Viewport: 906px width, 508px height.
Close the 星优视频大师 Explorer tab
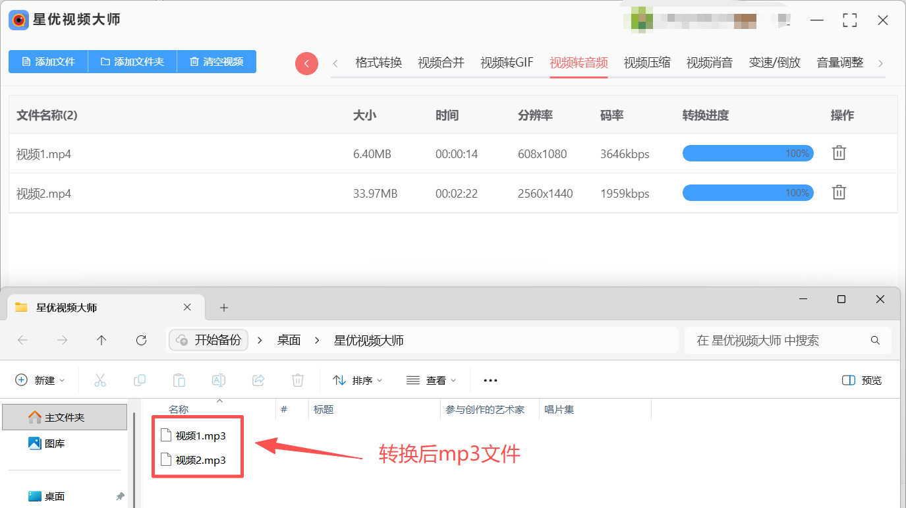187,308
